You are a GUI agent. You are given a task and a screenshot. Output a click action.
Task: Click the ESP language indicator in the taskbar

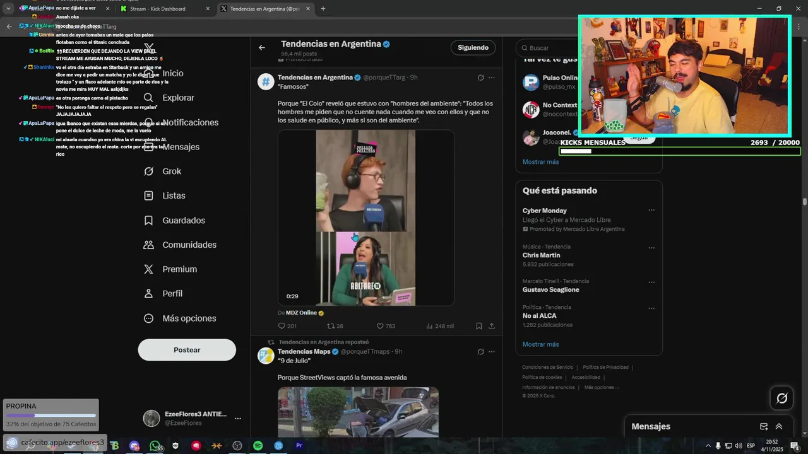(751, 446)
